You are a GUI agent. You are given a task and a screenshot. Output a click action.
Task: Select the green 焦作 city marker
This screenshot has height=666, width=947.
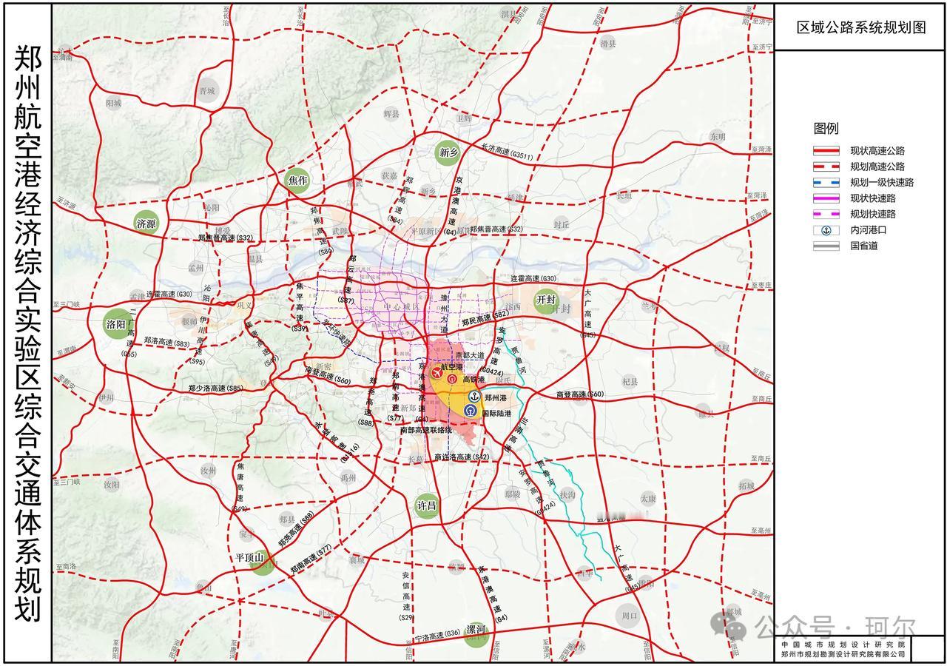pyautogui.click(x=297, y=180)
